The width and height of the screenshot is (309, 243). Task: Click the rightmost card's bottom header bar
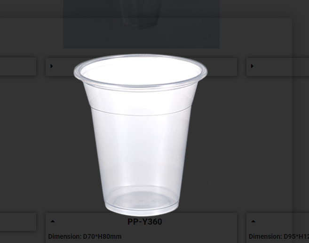(277, 222)
